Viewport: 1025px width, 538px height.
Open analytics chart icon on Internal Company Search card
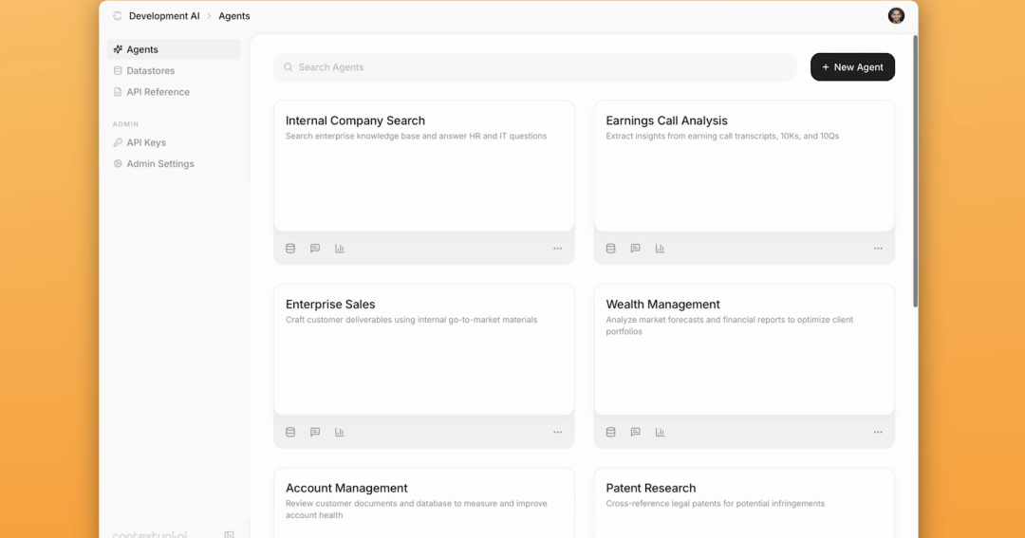(339, 249)
